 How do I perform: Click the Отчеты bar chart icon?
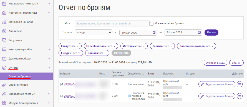(x=4, y=68)
